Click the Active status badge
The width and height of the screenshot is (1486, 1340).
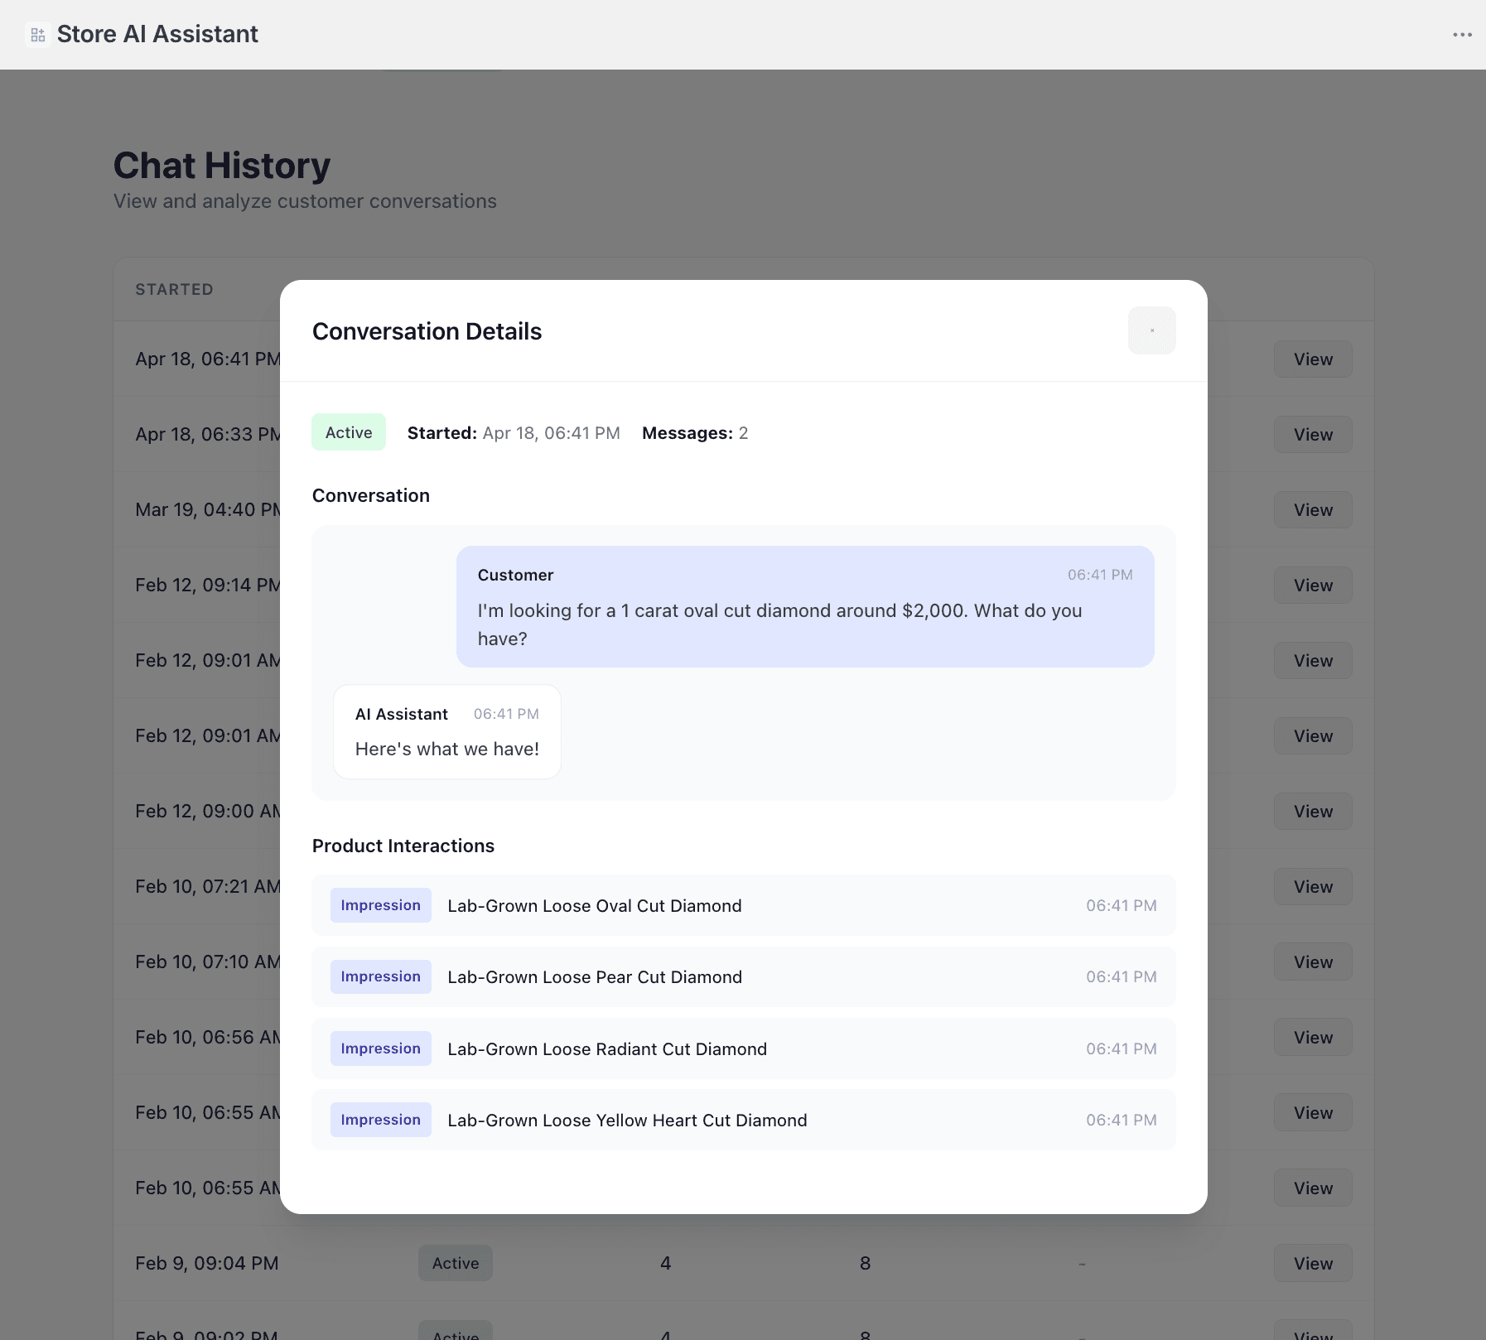tap(348, 431)
